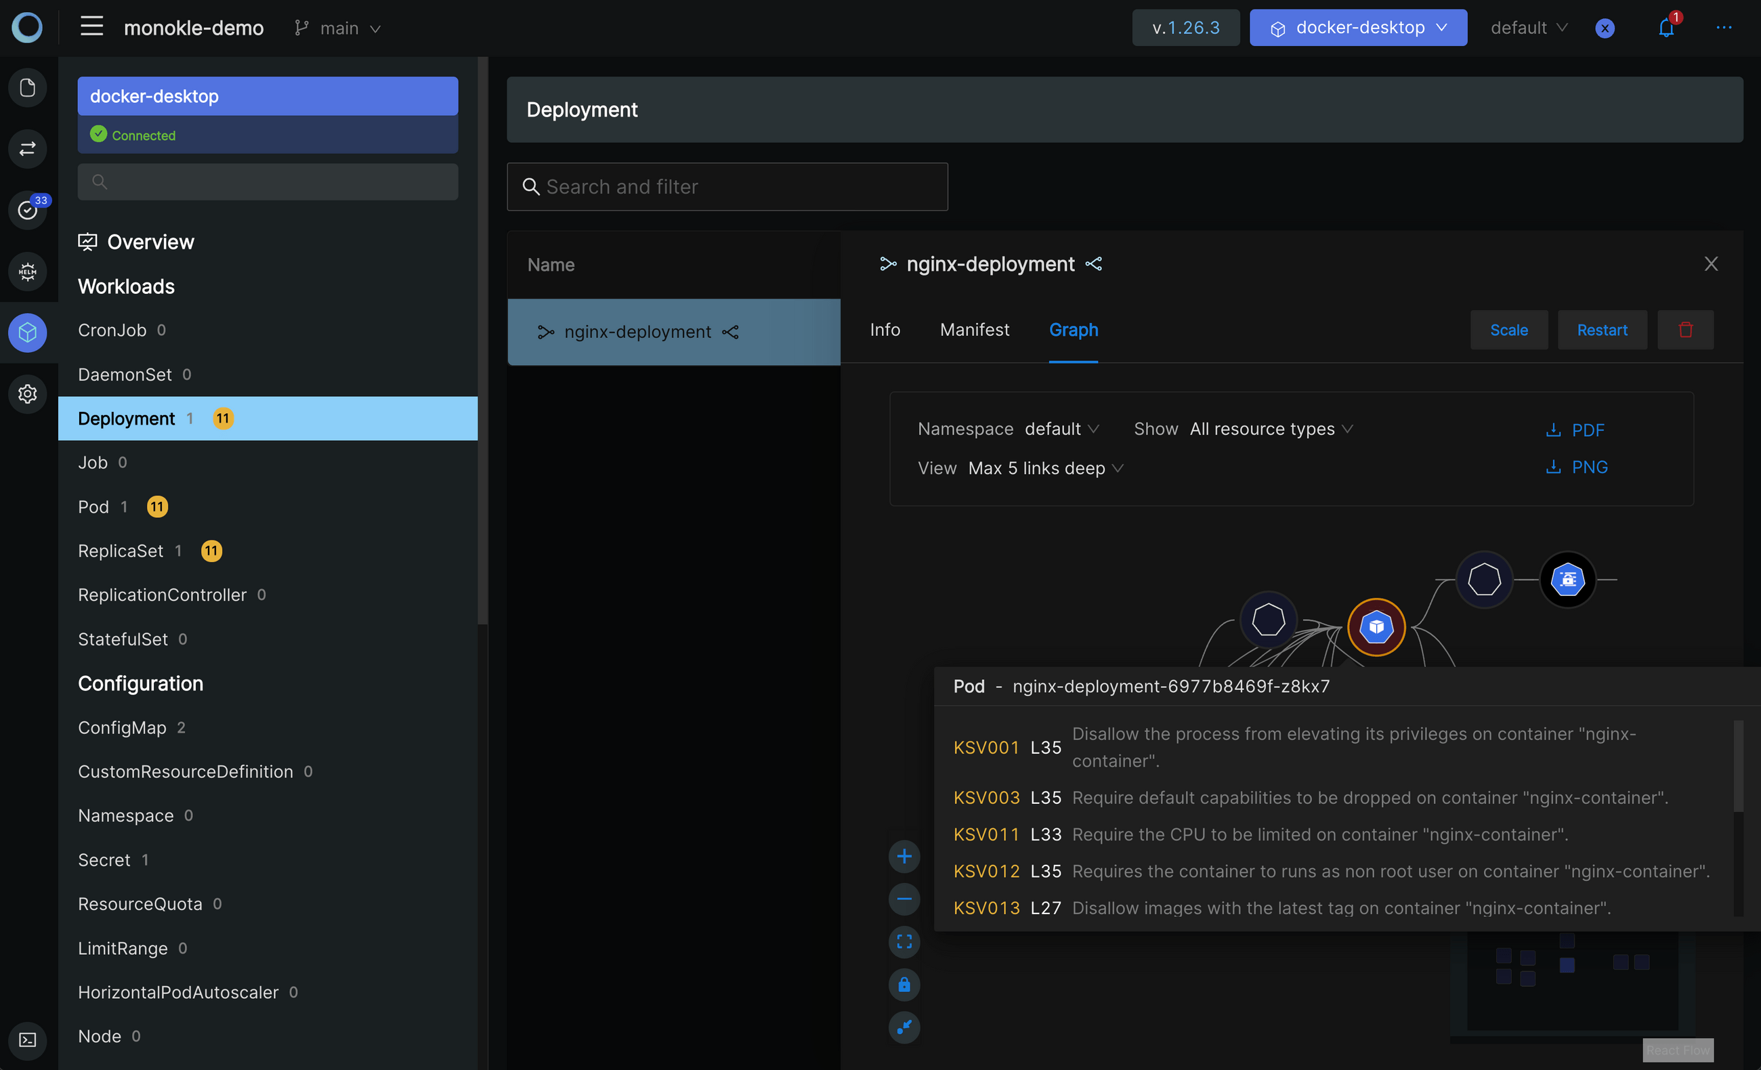Image resolution: width=1761 pixels, height=1070 pixels.
Task: Click the fit-view icon in graph controls
Action: coord(904,941)
